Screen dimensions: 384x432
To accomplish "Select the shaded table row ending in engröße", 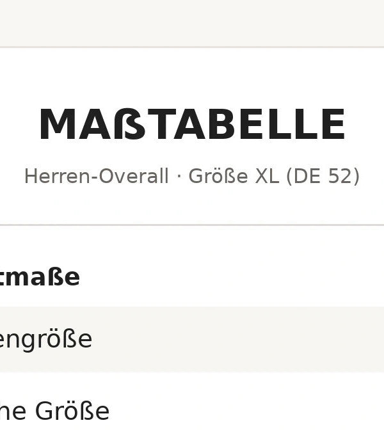I will point(192,339).
